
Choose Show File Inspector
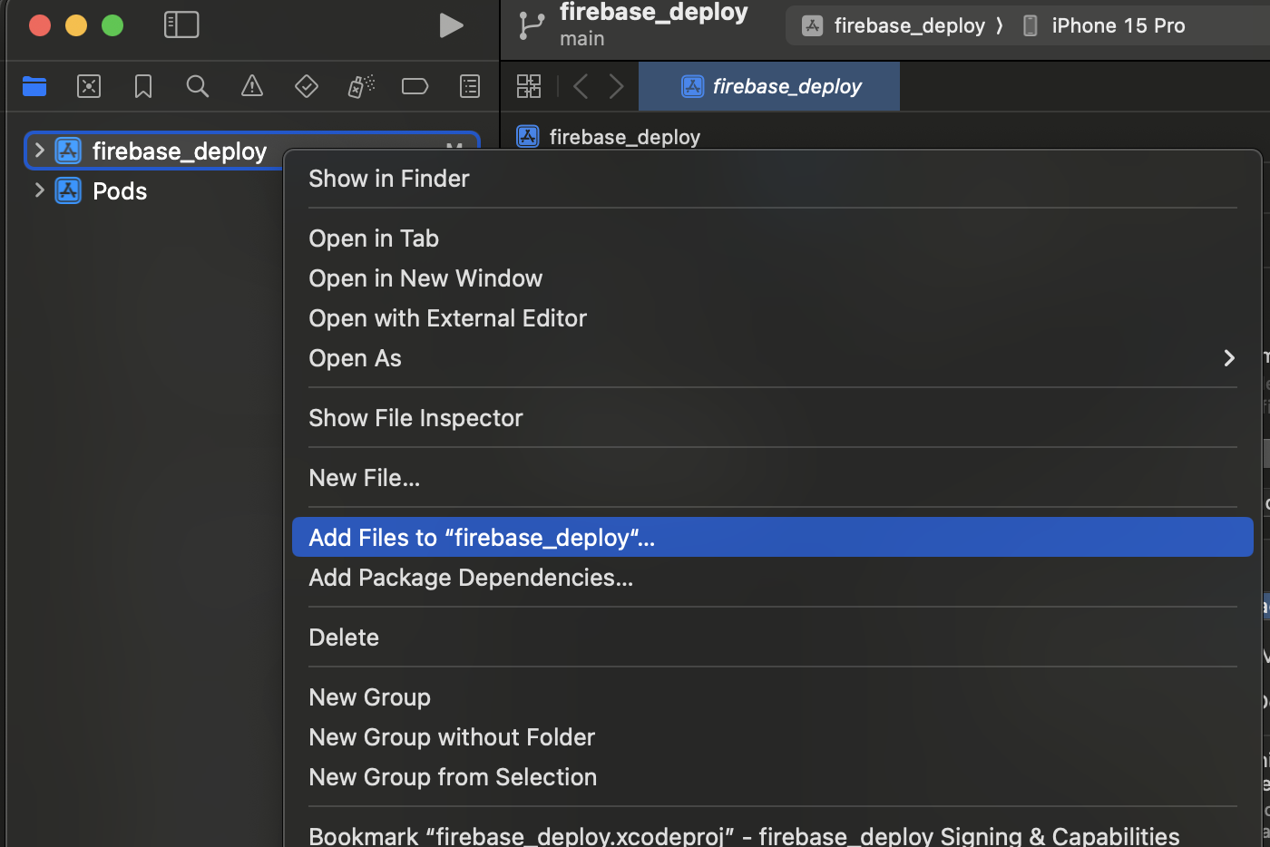(x=772, y=418)
